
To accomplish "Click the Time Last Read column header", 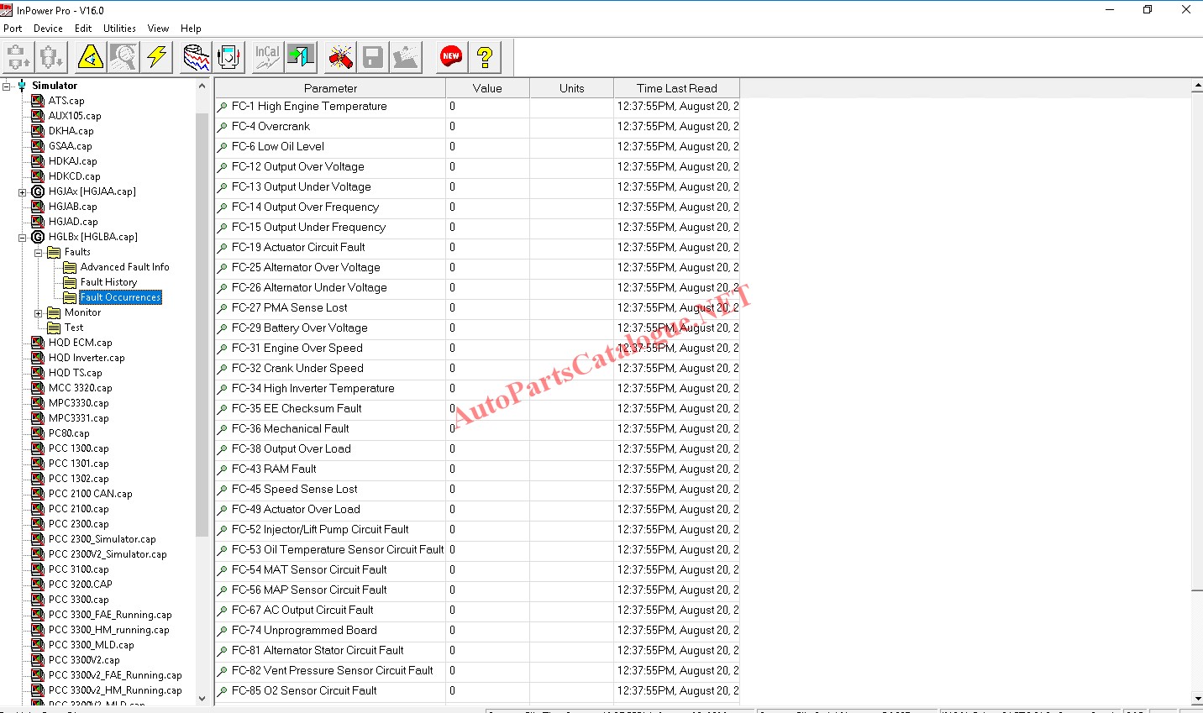I will pos(676,88).
